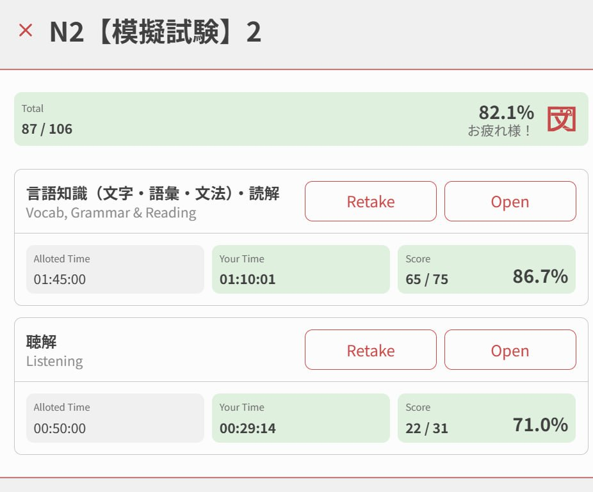Click the お疲れ様！ message text
593x492 pixels.
click(x=500, y=131)
